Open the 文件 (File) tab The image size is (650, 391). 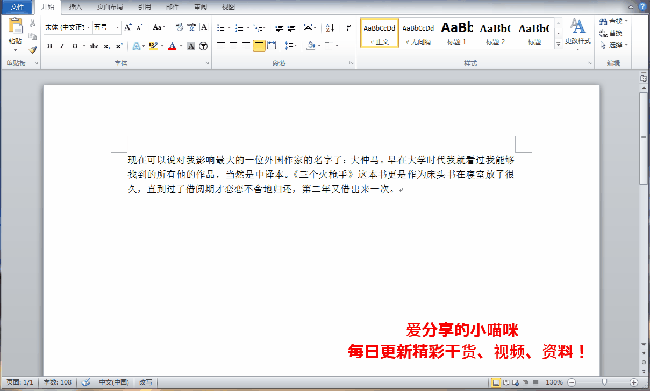pos(17,7)
